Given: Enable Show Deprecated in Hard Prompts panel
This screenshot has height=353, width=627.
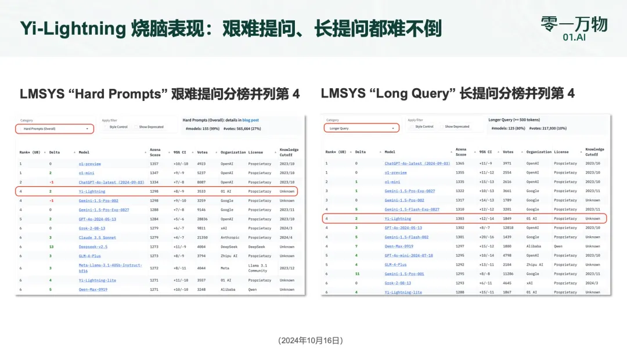Looking at the screenshot, I should click(x=149, y=127).
